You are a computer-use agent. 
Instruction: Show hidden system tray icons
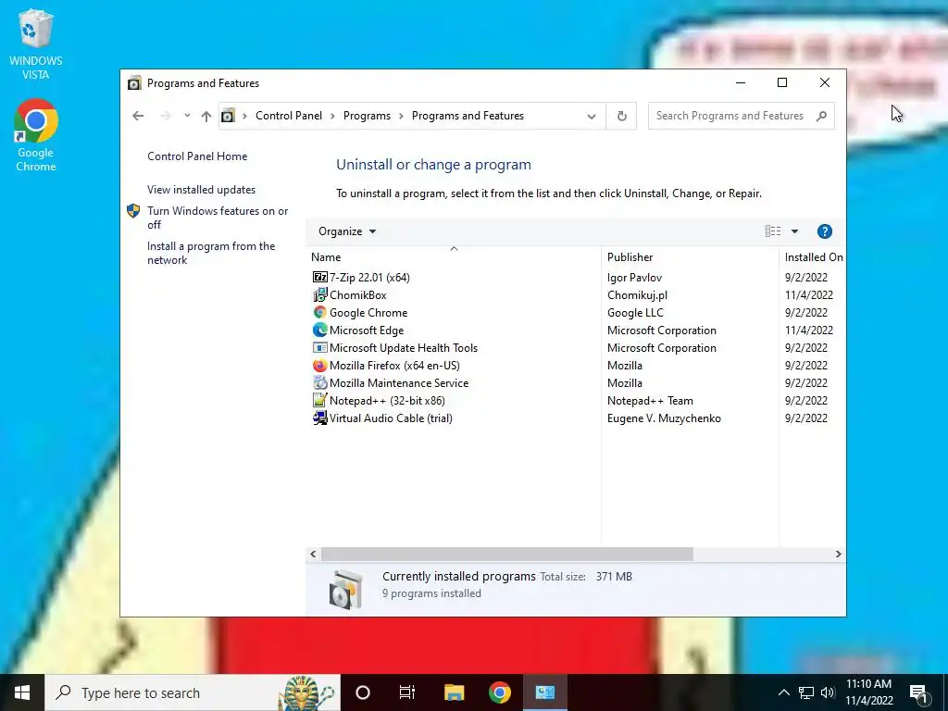783,692
